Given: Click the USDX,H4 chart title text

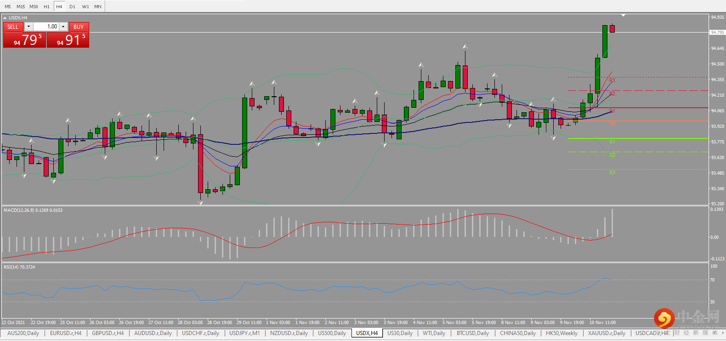Looking at the screenshot, I should click(18, 18).
